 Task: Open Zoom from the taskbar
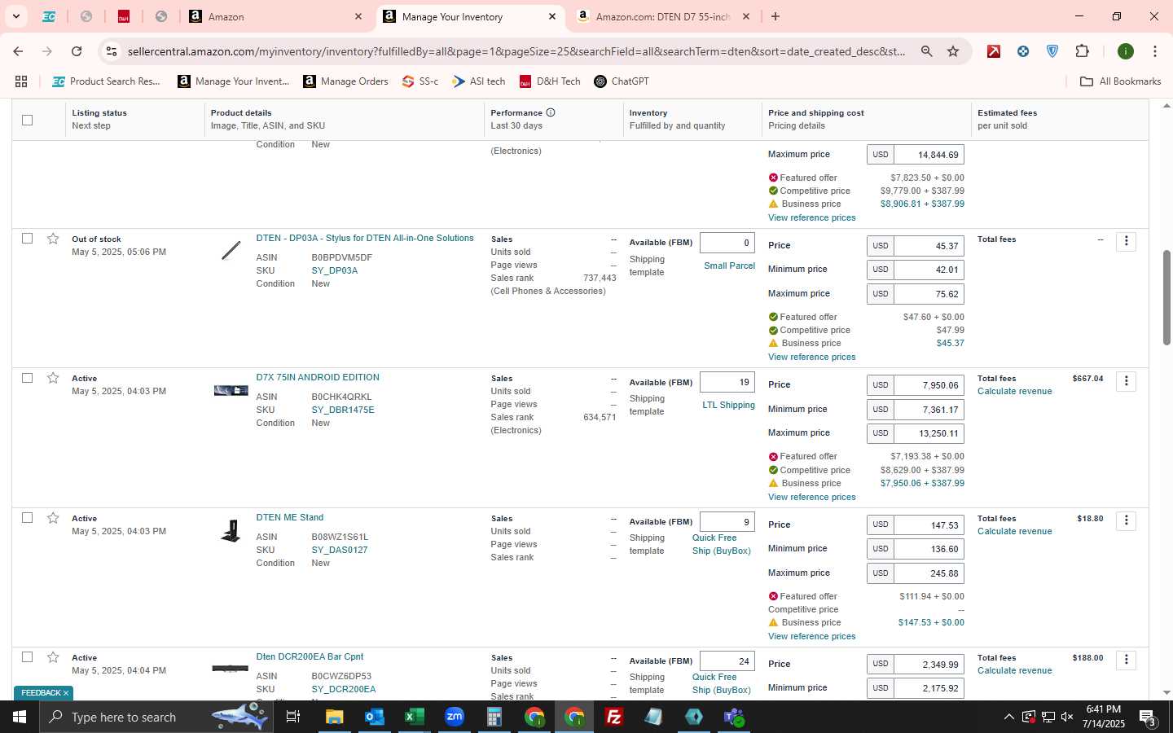454,717
